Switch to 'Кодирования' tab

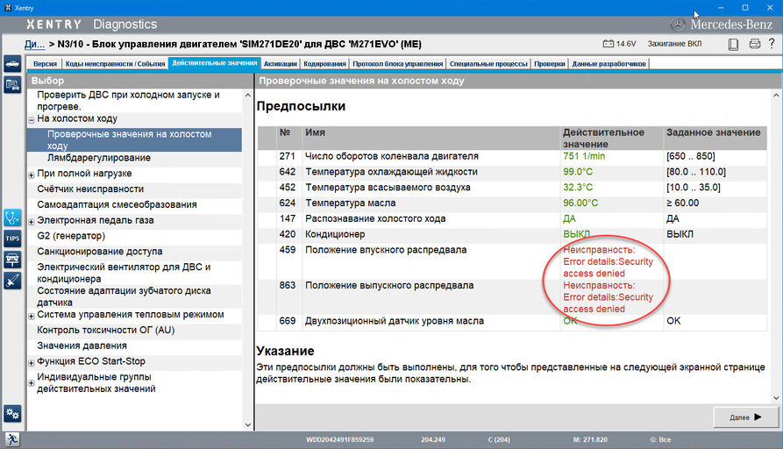(x=324, y=63)
